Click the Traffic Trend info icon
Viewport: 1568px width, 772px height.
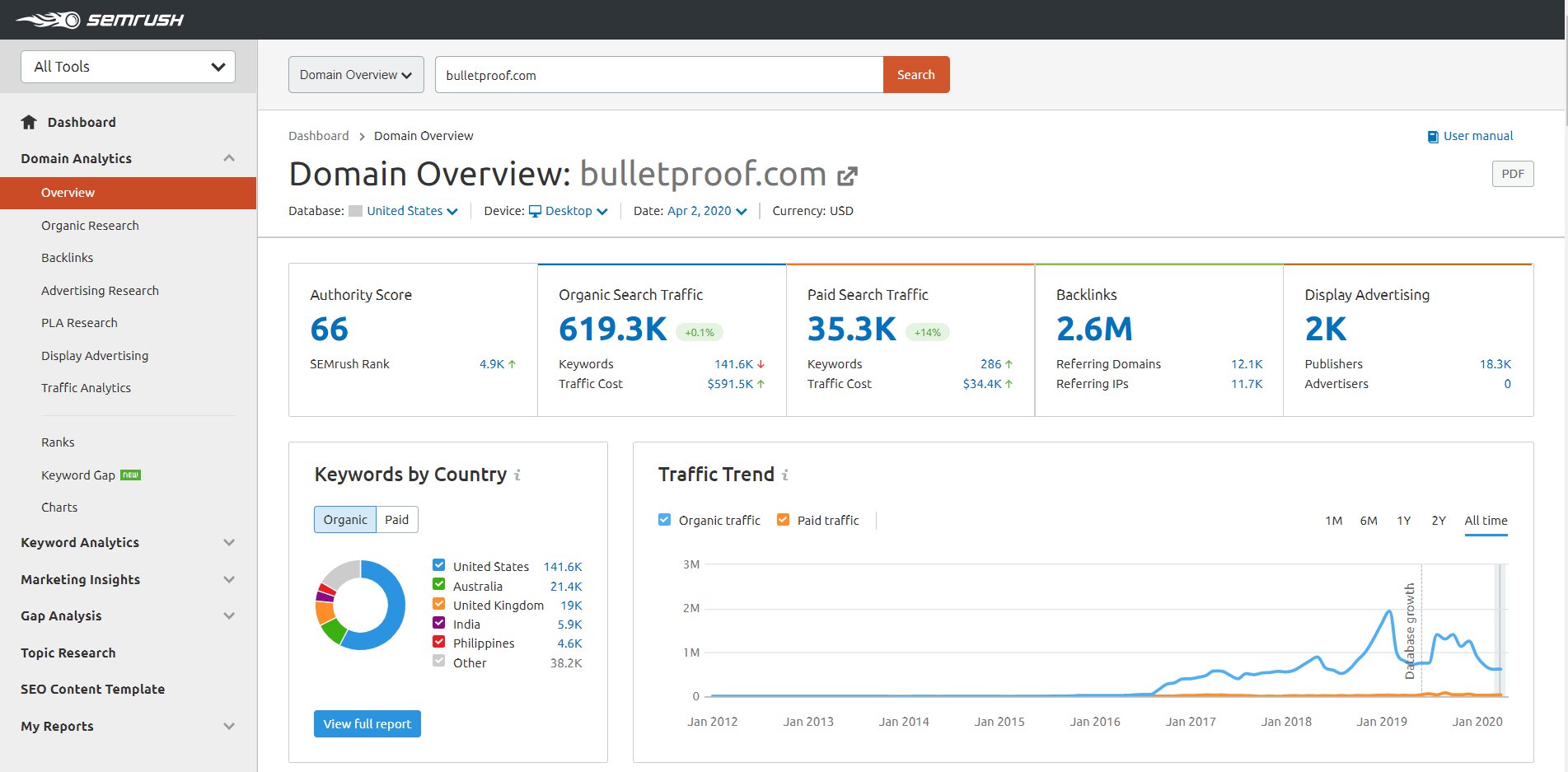pos(785,475)
